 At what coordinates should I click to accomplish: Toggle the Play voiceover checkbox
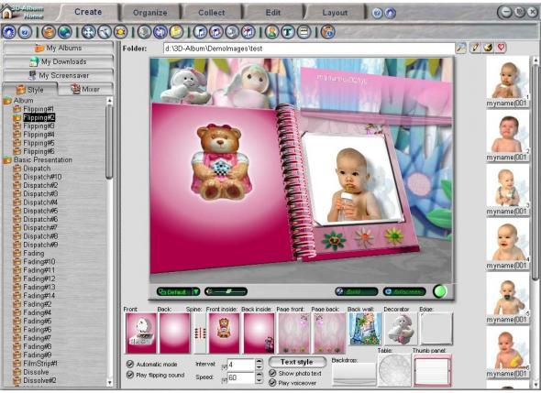pos(272,383)
